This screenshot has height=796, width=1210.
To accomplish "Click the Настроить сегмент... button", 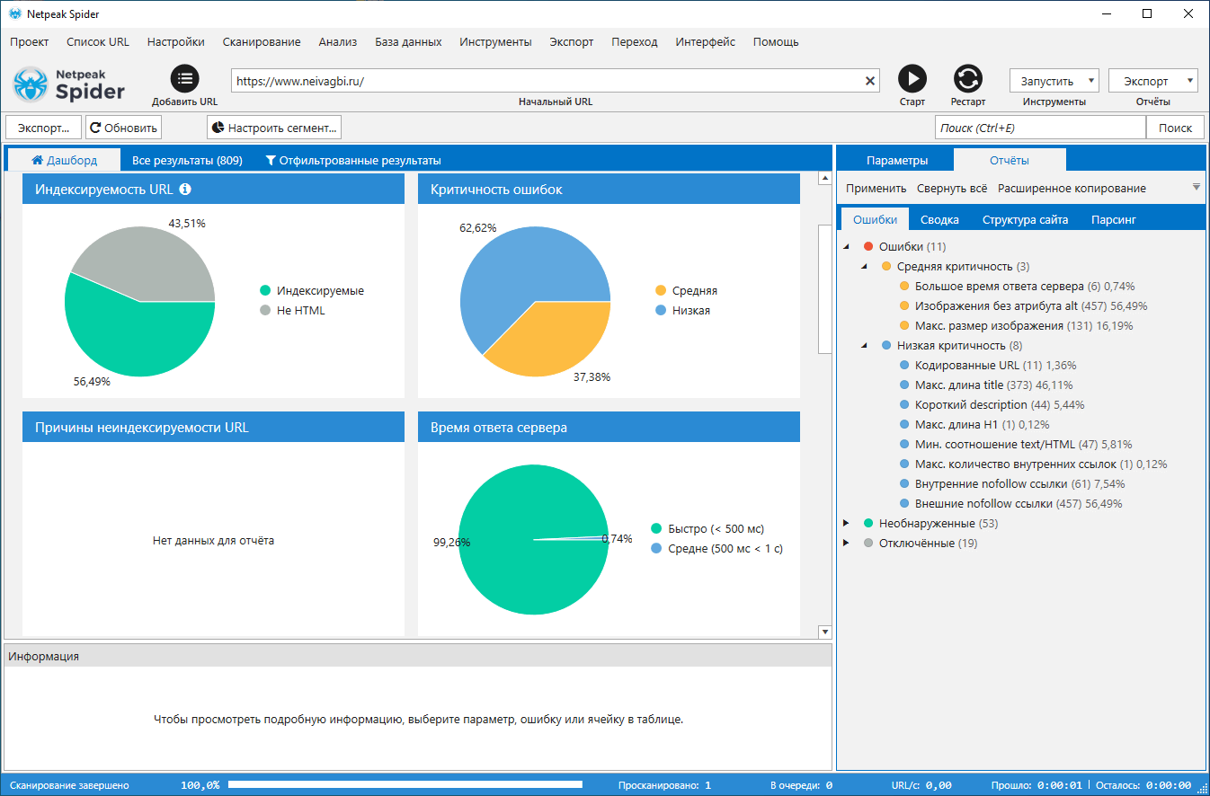I will click(x=274, y=128).
